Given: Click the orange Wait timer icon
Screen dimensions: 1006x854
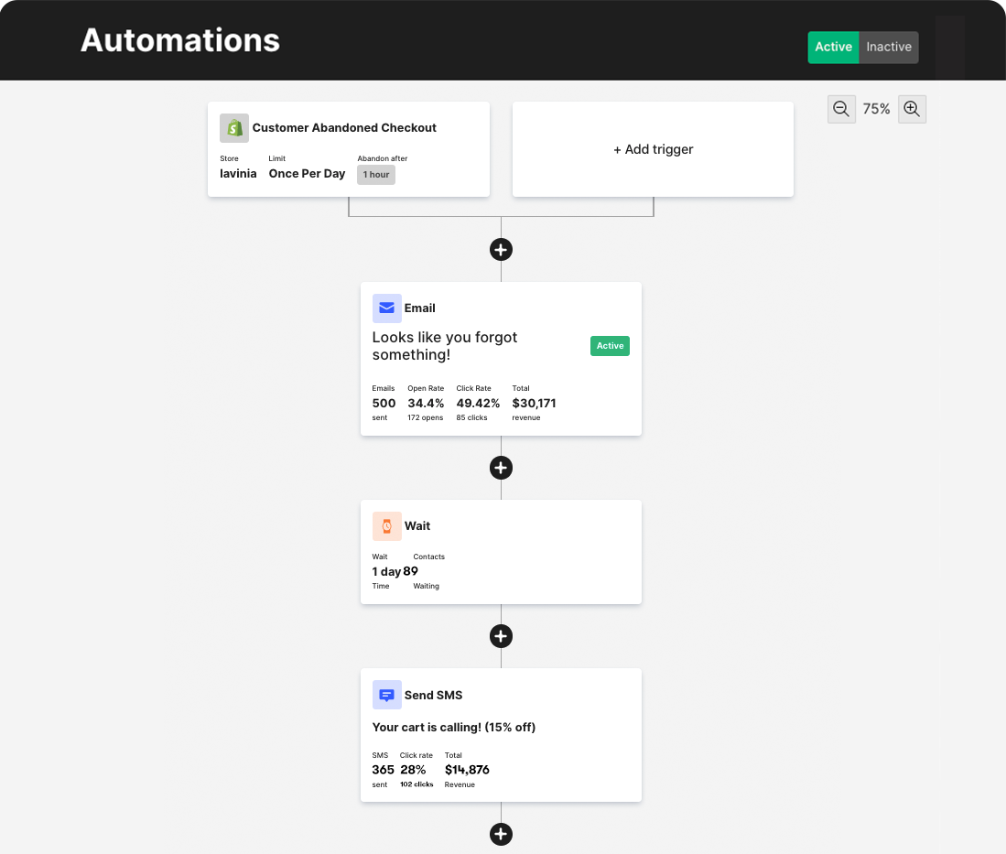Looking at the screenshot, I should tap(386, 526).
